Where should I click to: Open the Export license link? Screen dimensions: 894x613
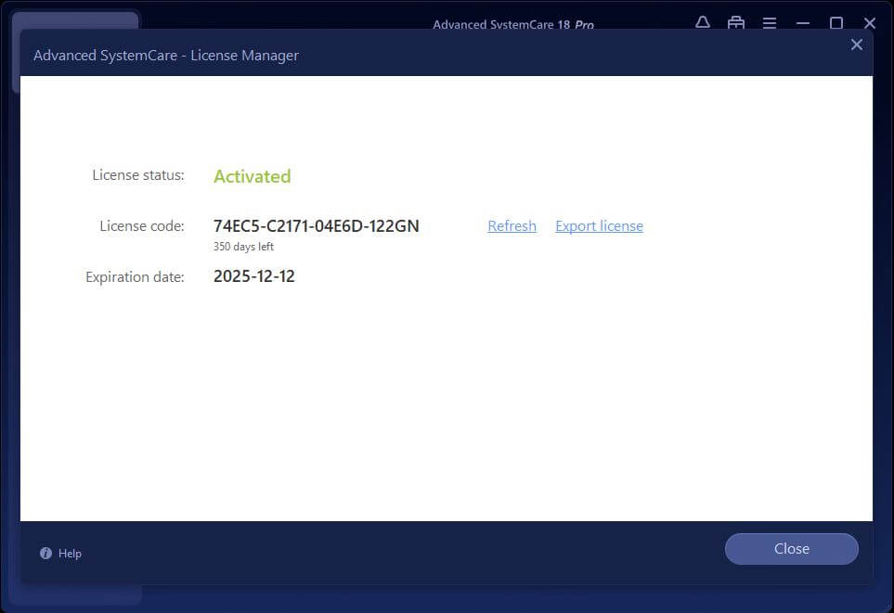click(599, 226)
